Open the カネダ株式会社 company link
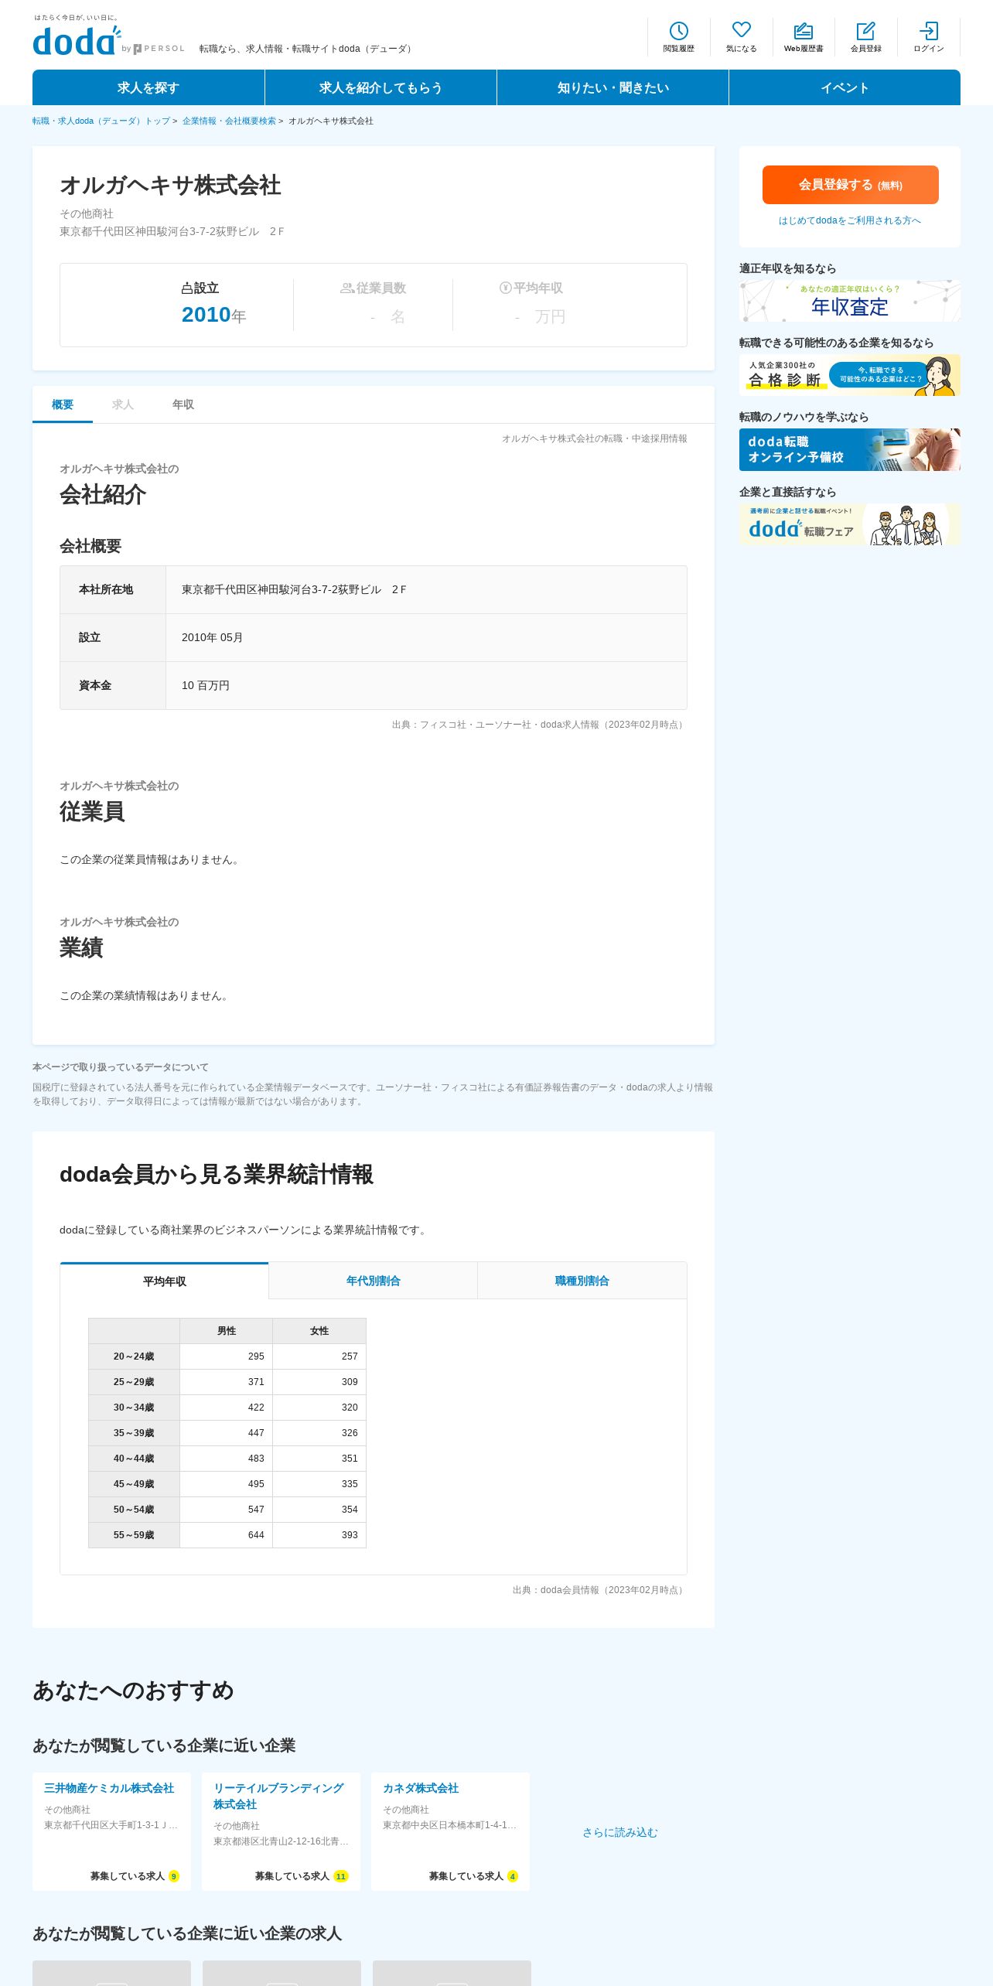The height and width of the screenshot is (1986, 993). coord(421,1788)
